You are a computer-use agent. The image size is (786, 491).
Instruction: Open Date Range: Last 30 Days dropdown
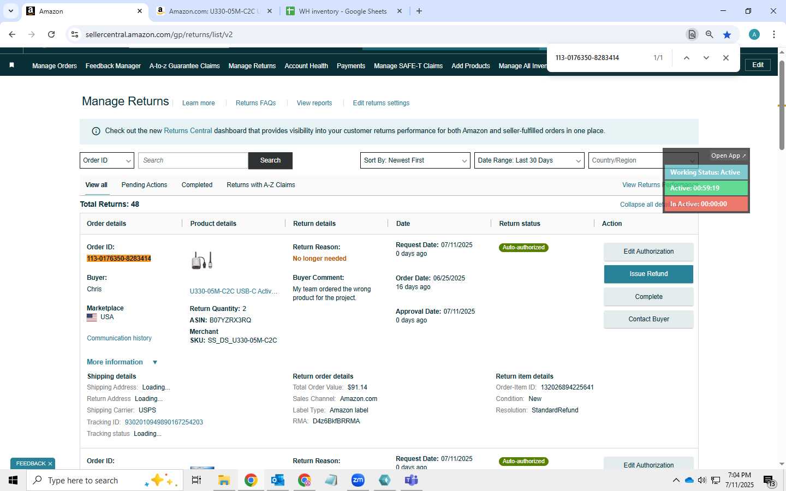point(529,160)
